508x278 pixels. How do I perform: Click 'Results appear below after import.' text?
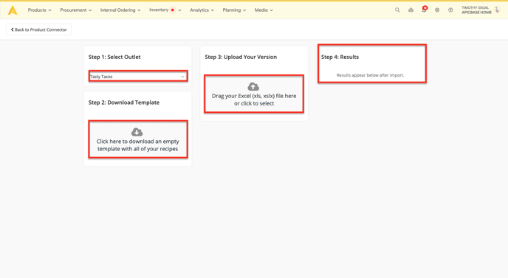370,75
